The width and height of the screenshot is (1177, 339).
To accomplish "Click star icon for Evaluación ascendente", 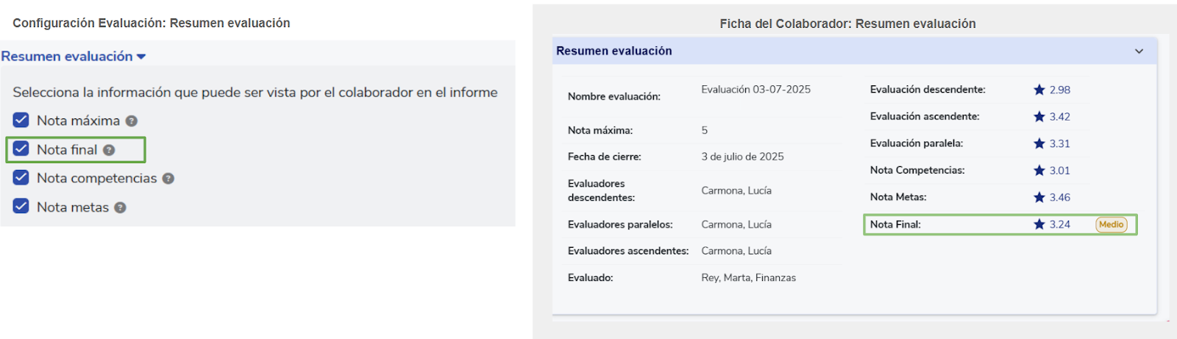I will point(1039,116).
